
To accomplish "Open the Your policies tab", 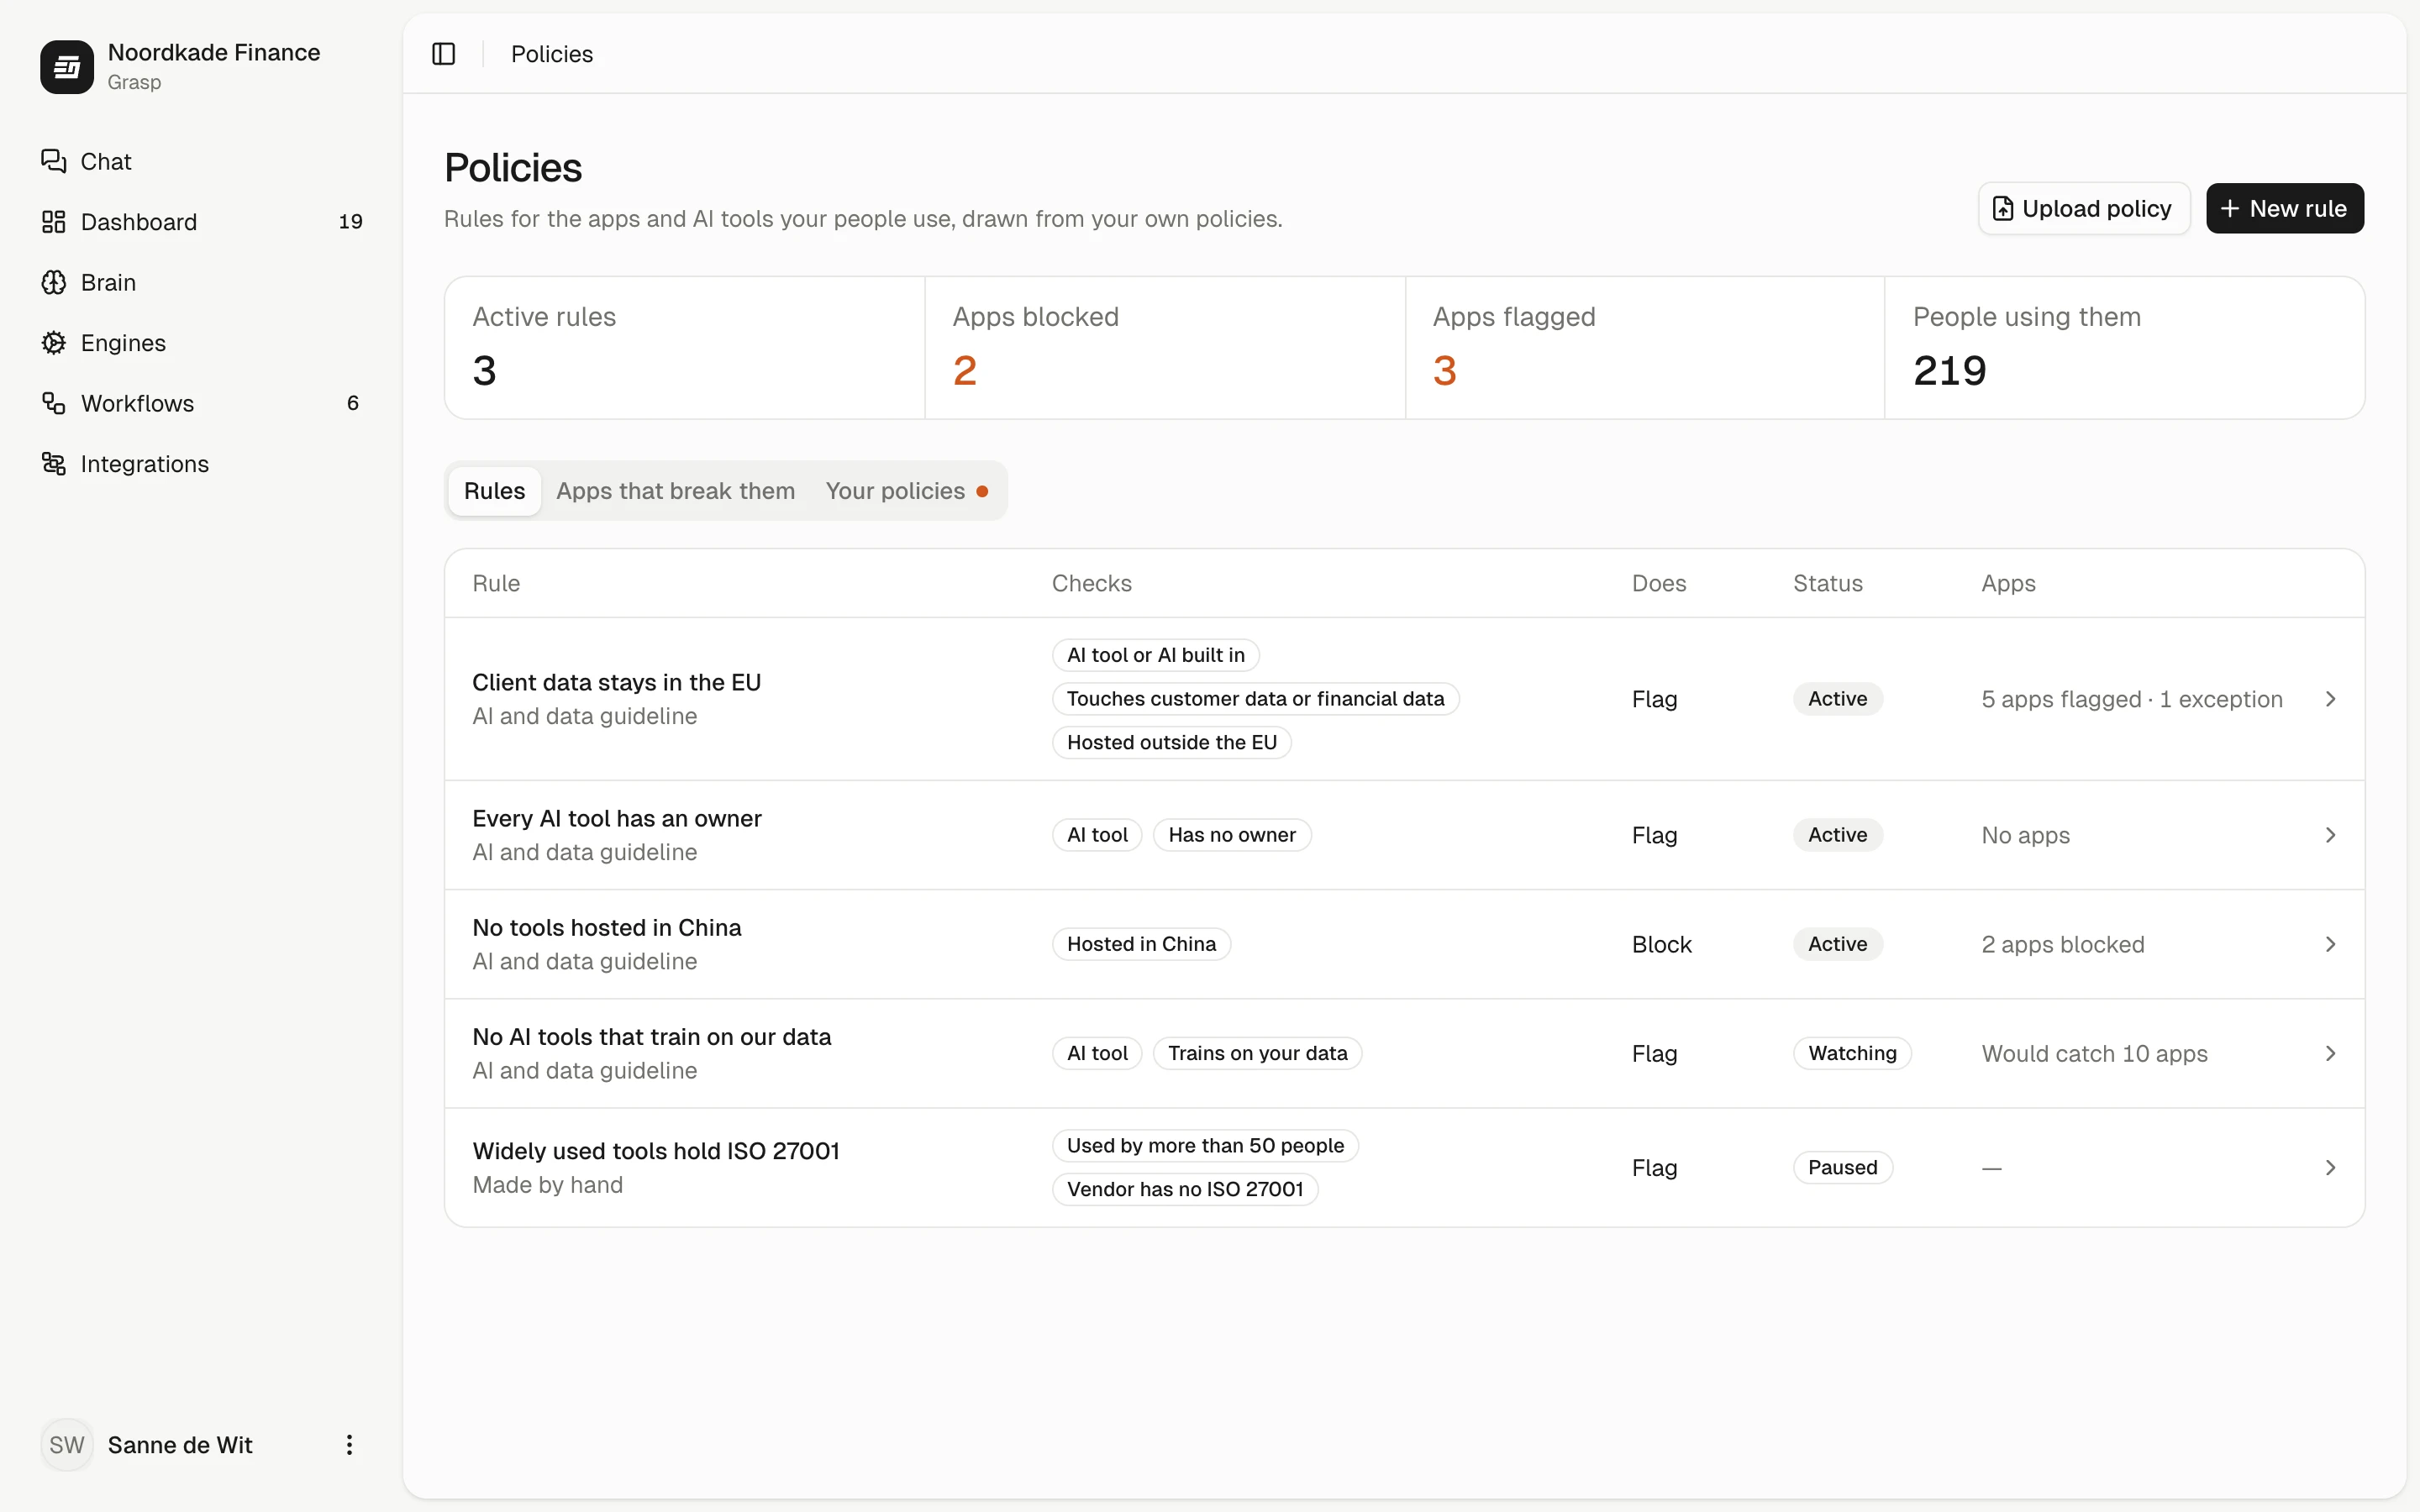I will (x=906, y=491).
